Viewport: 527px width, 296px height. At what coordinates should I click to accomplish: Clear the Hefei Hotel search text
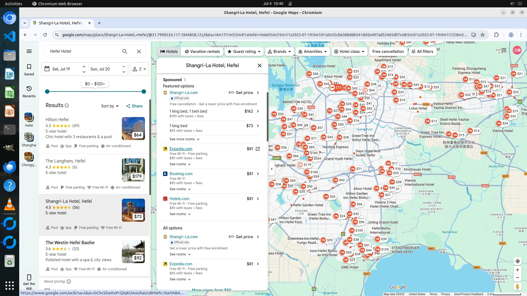pyautogui.click(x=139, y=51)
